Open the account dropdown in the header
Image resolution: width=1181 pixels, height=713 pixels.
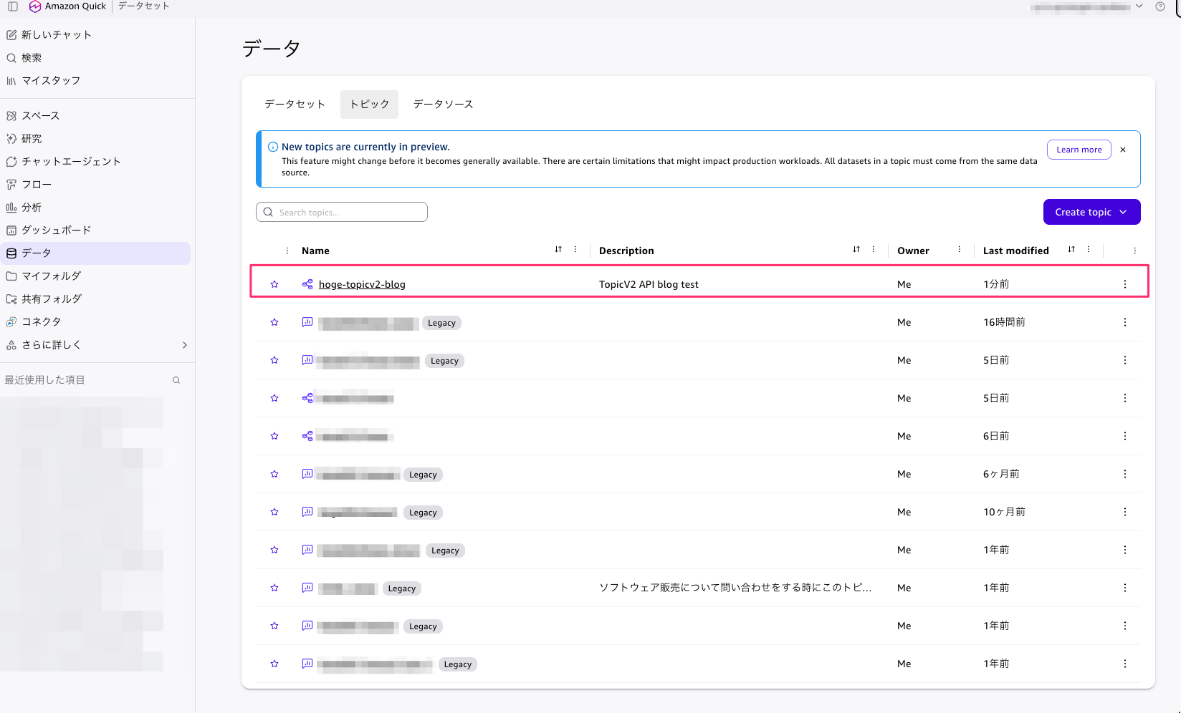(x=1139, y=6)
